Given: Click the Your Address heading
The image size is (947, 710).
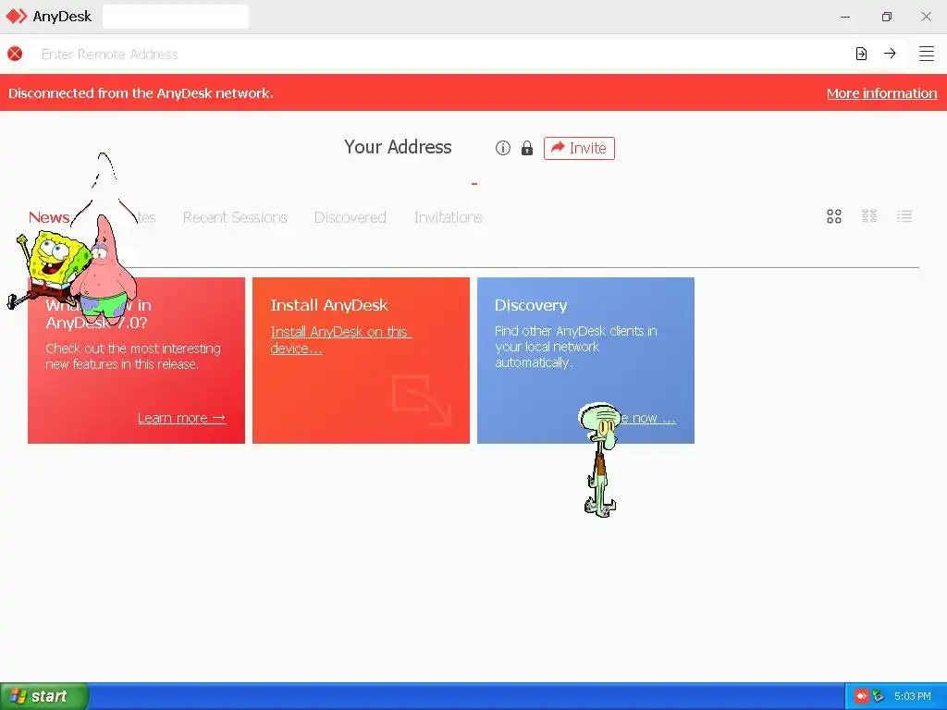Looking at the screenshot, I should (398, 147).
